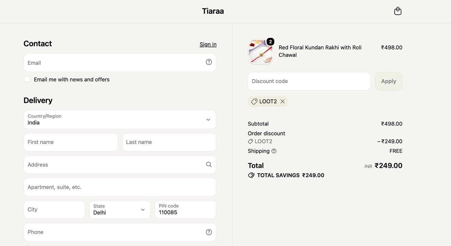Click the Total amount ₹249.00
Image resolution: width=451 pixels, height=246 pixels.
click(x=388, y=166)
